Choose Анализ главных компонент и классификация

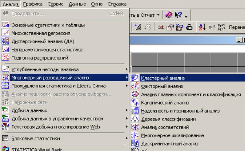188,94
